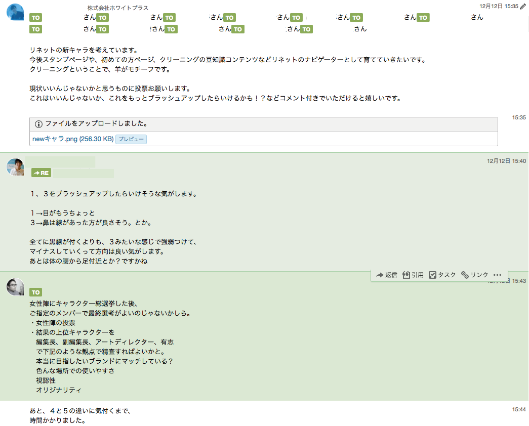529x426 pixels.
Task: Click the TO badge in the 15:43 message
Action: coord(35,292)
